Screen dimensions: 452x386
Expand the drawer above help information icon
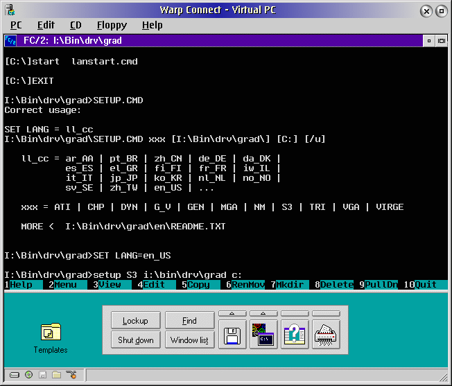pos(295,313)
